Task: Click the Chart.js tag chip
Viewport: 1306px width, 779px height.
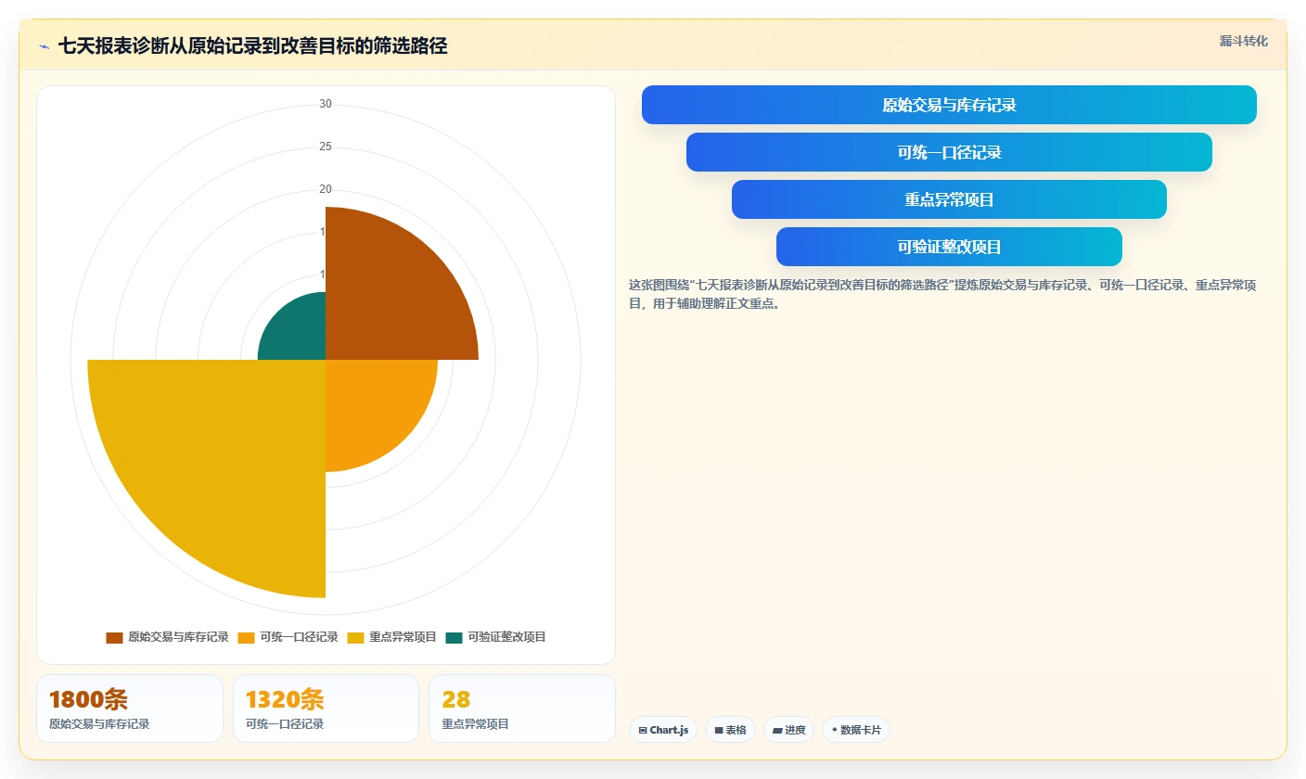Action: (x=663, y=730)
